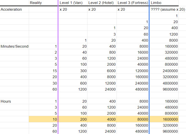Select the highlighted 4000 Hotel cell
Image resolution: width=186 pixels, height=134 pixels.
point(102,119)
